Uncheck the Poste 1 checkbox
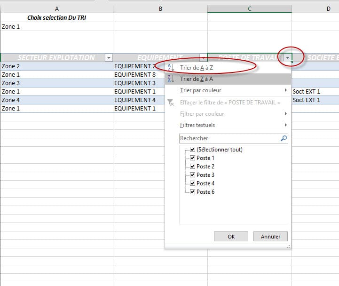The width and height of the screenshot is (339, 286). point(192,158)
